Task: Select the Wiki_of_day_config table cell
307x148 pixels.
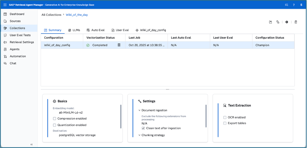Action: [62, 45]
